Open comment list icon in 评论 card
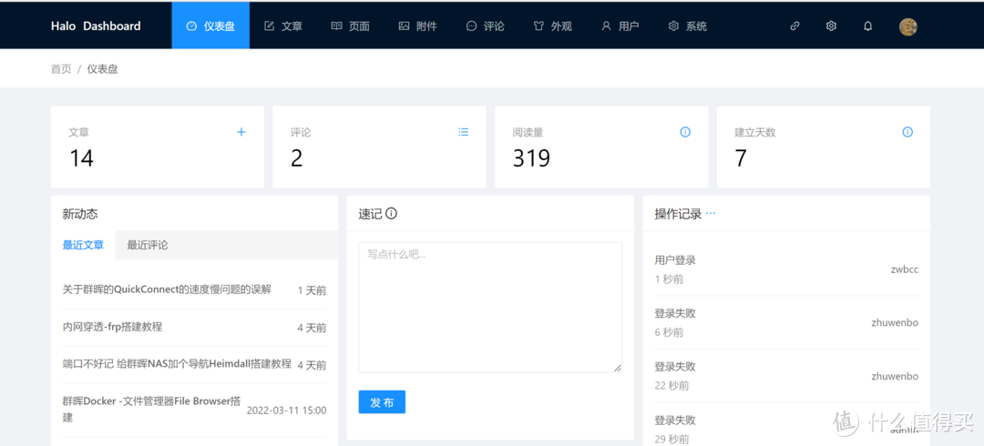This screenshot has height=446, width=984. click(x=463, y=132)
